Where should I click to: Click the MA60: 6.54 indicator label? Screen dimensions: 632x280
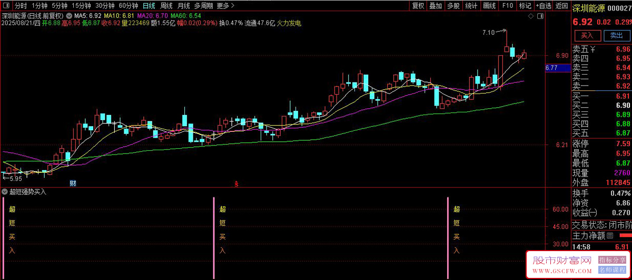click(x=186, y=16)
